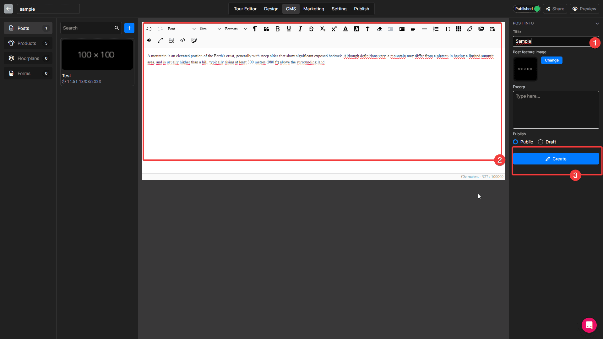Click the insert video icon
Screen dimensions: 603x339
492,29
